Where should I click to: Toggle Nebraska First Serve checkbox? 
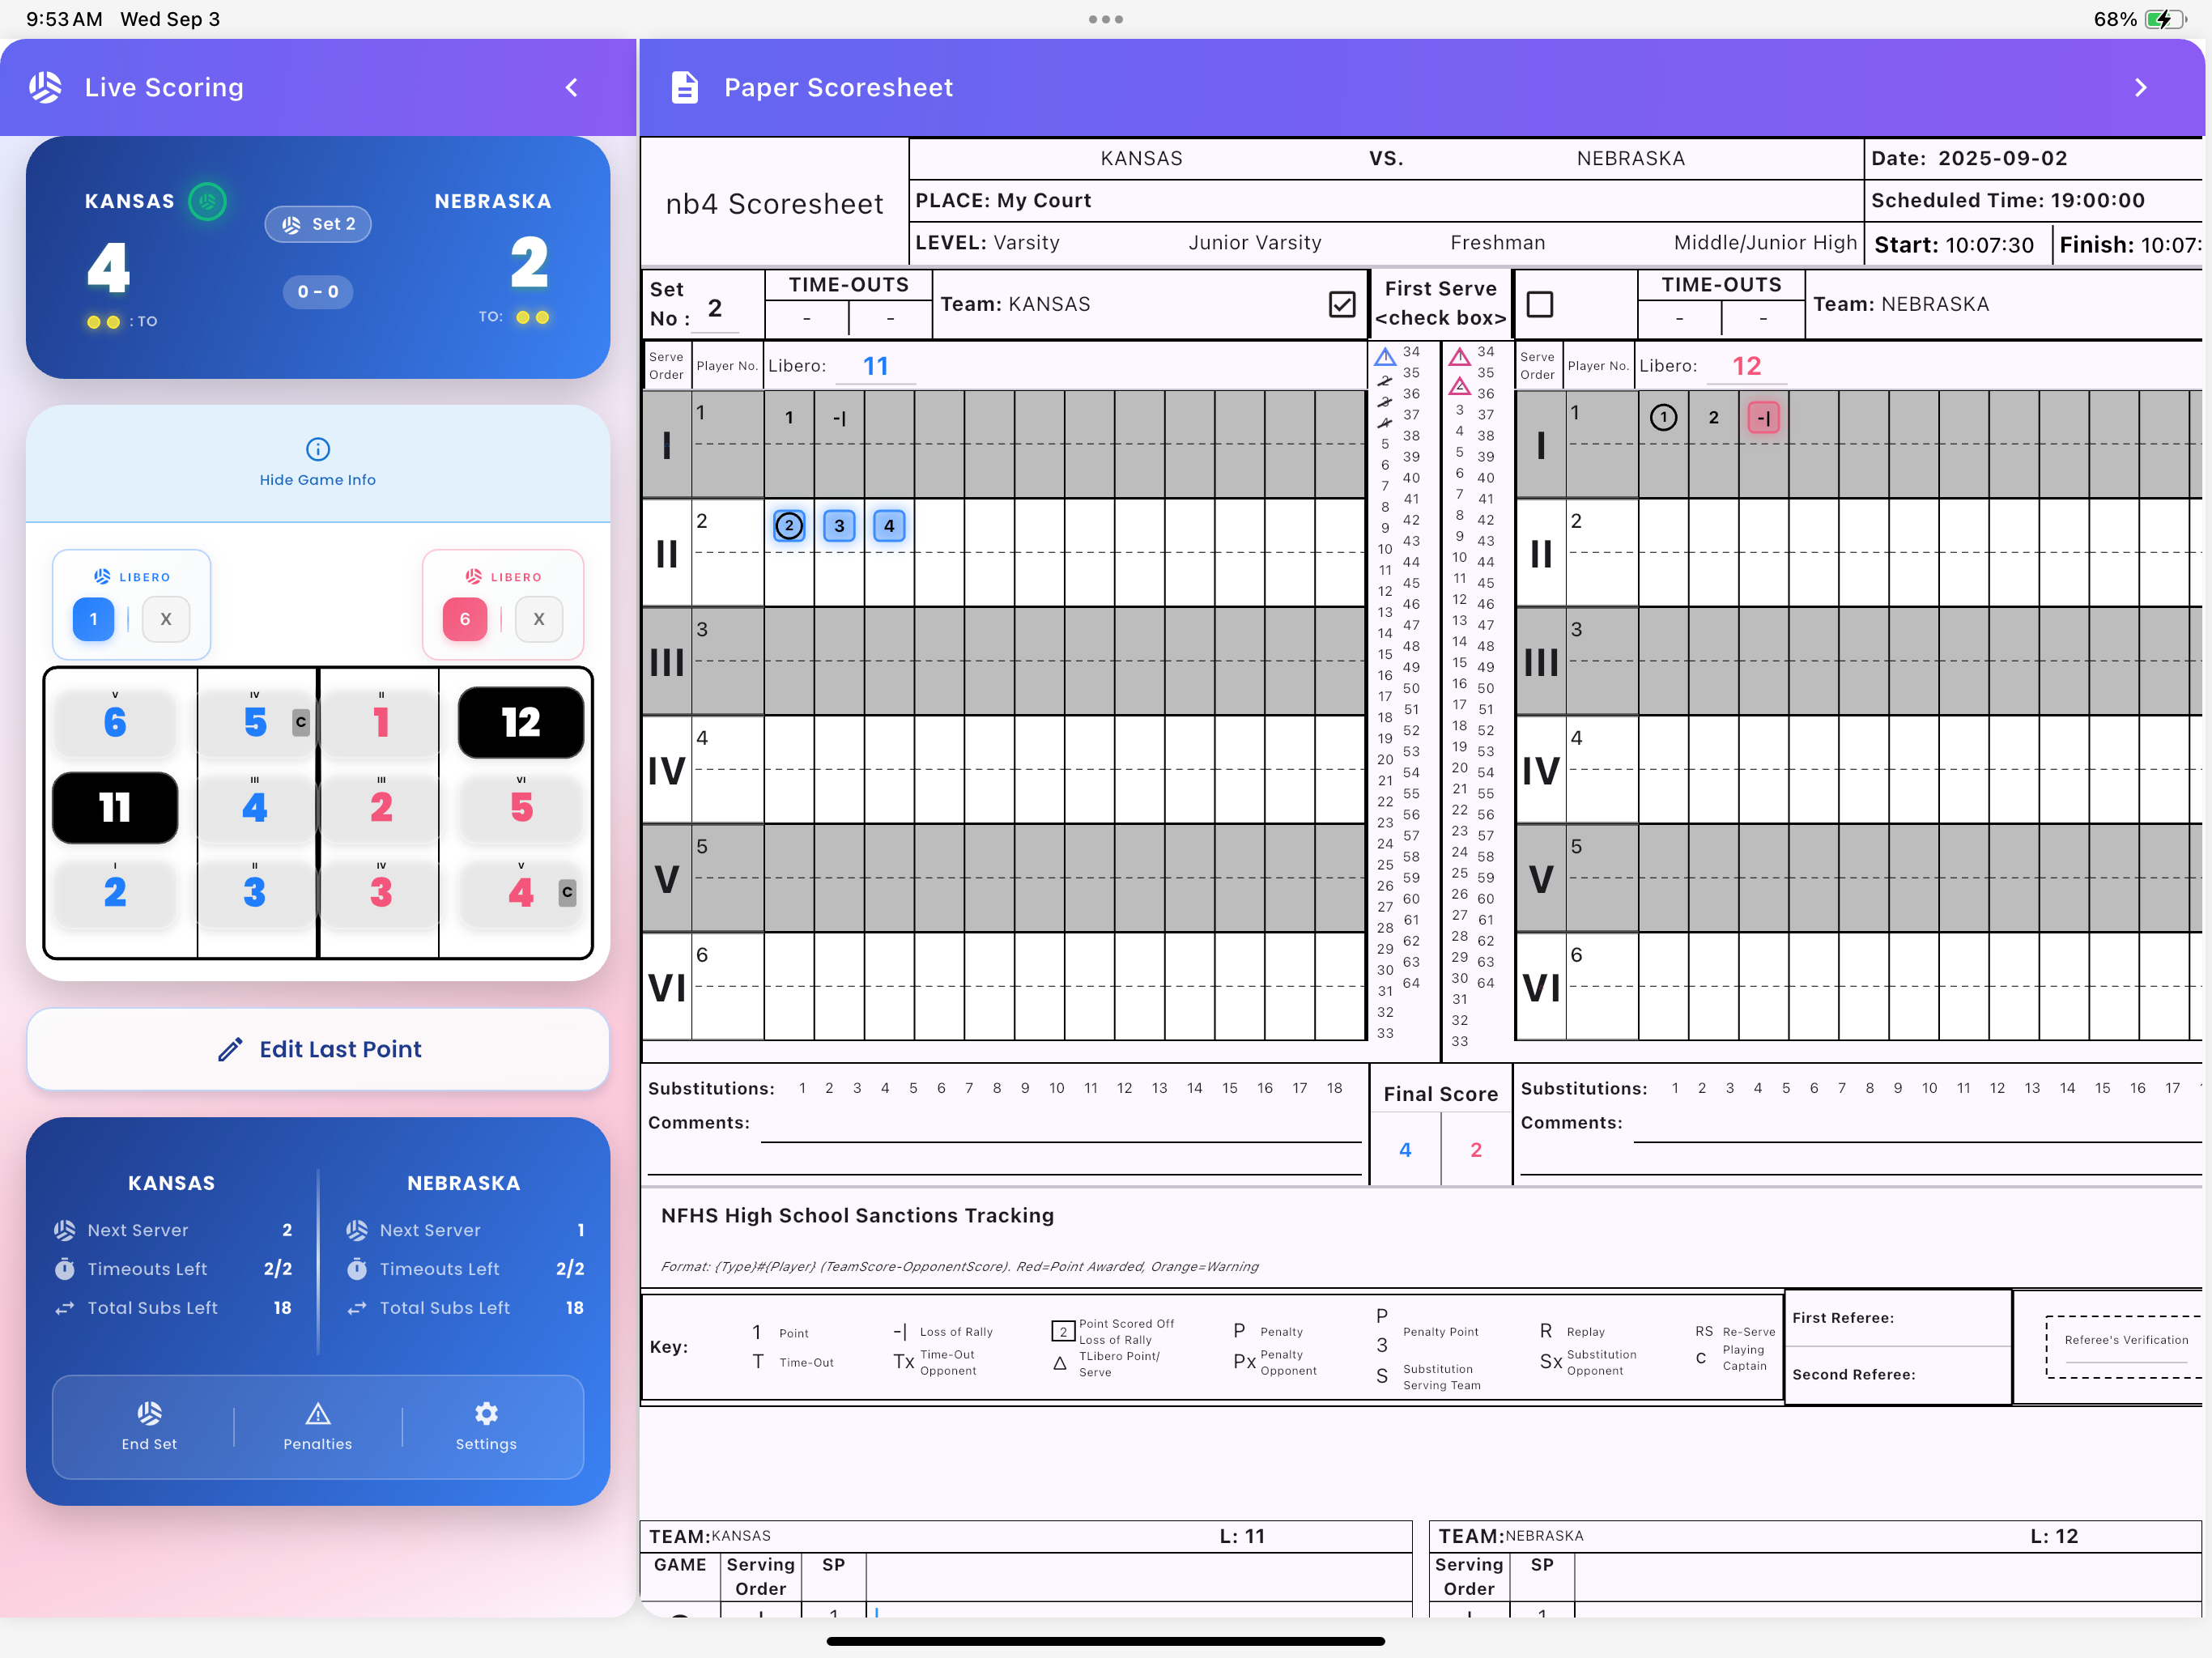tap(1540, 304)
